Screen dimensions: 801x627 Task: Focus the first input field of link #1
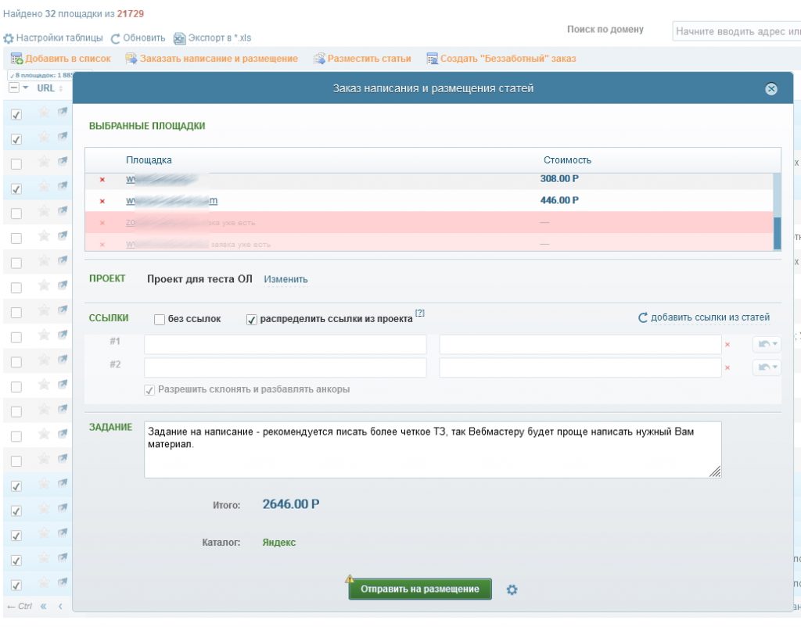coord(285,344)
